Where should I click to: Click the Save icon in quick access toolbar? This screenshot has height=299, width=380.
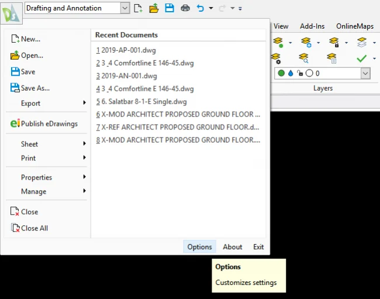tap(169, 8)
